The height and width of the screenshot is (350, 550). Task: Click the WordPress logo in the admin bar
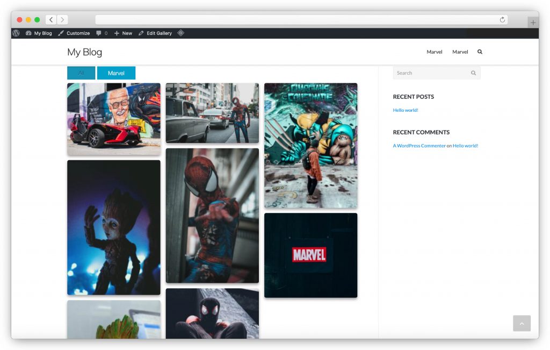16,33
